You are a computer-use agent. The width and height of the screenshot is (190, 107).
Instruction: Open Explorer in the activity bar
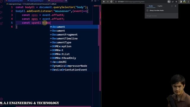tap(1, 1)
